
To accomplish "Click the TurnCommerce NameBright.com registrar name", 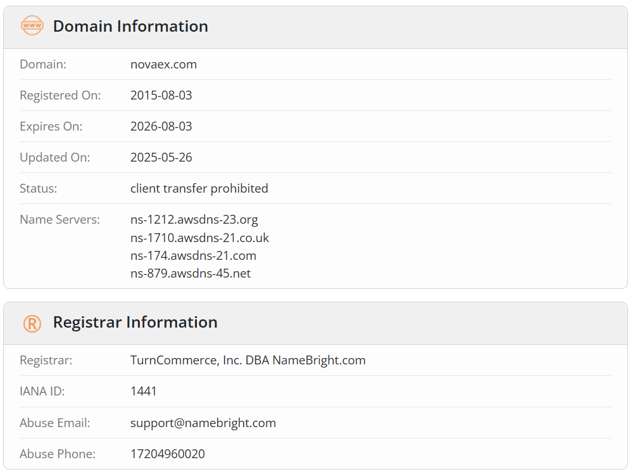I will (248, 360).
